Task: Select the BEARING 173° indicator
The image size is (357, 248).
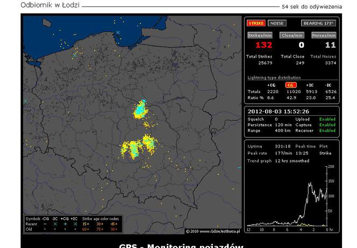Action: tap(318, 23)
